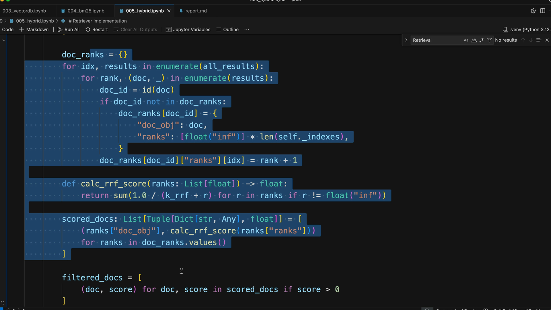Click Retriever implementation breadcrumb item
This screenshot has height=310, width=551.
(98, 21)
